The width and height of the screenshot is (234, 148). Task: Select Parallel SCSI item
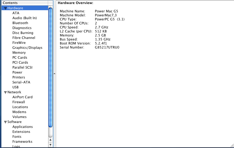22,67
